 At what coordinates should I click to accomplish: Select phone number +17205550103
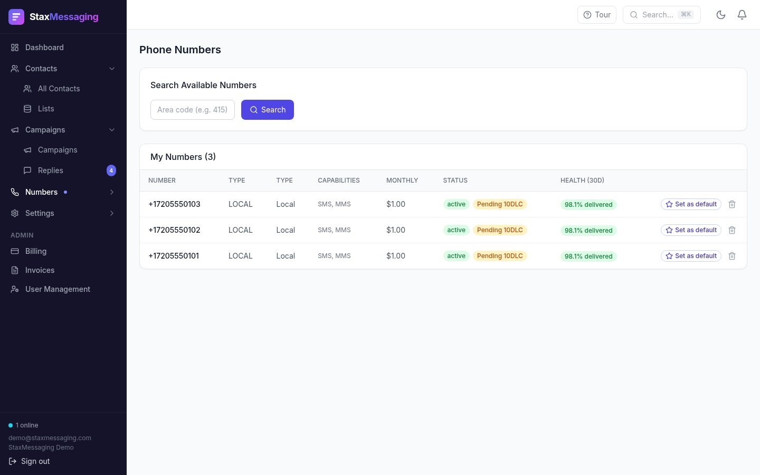pos(174,204)
